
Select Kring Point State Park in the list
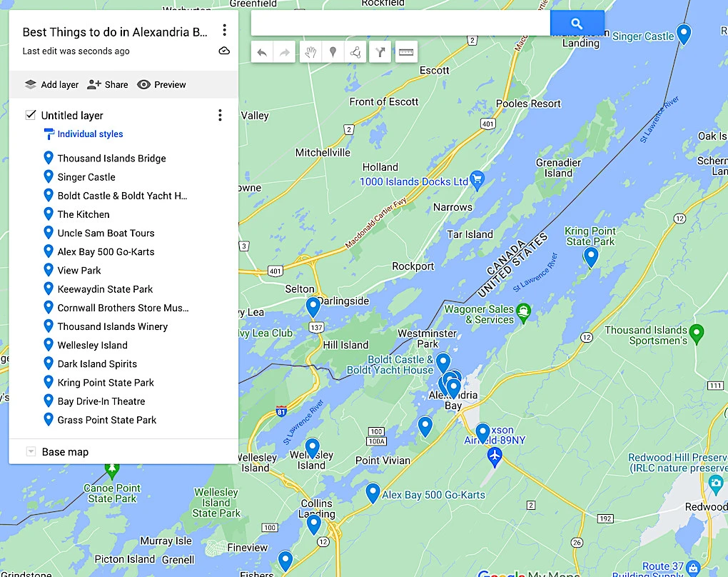coord(106,382)
